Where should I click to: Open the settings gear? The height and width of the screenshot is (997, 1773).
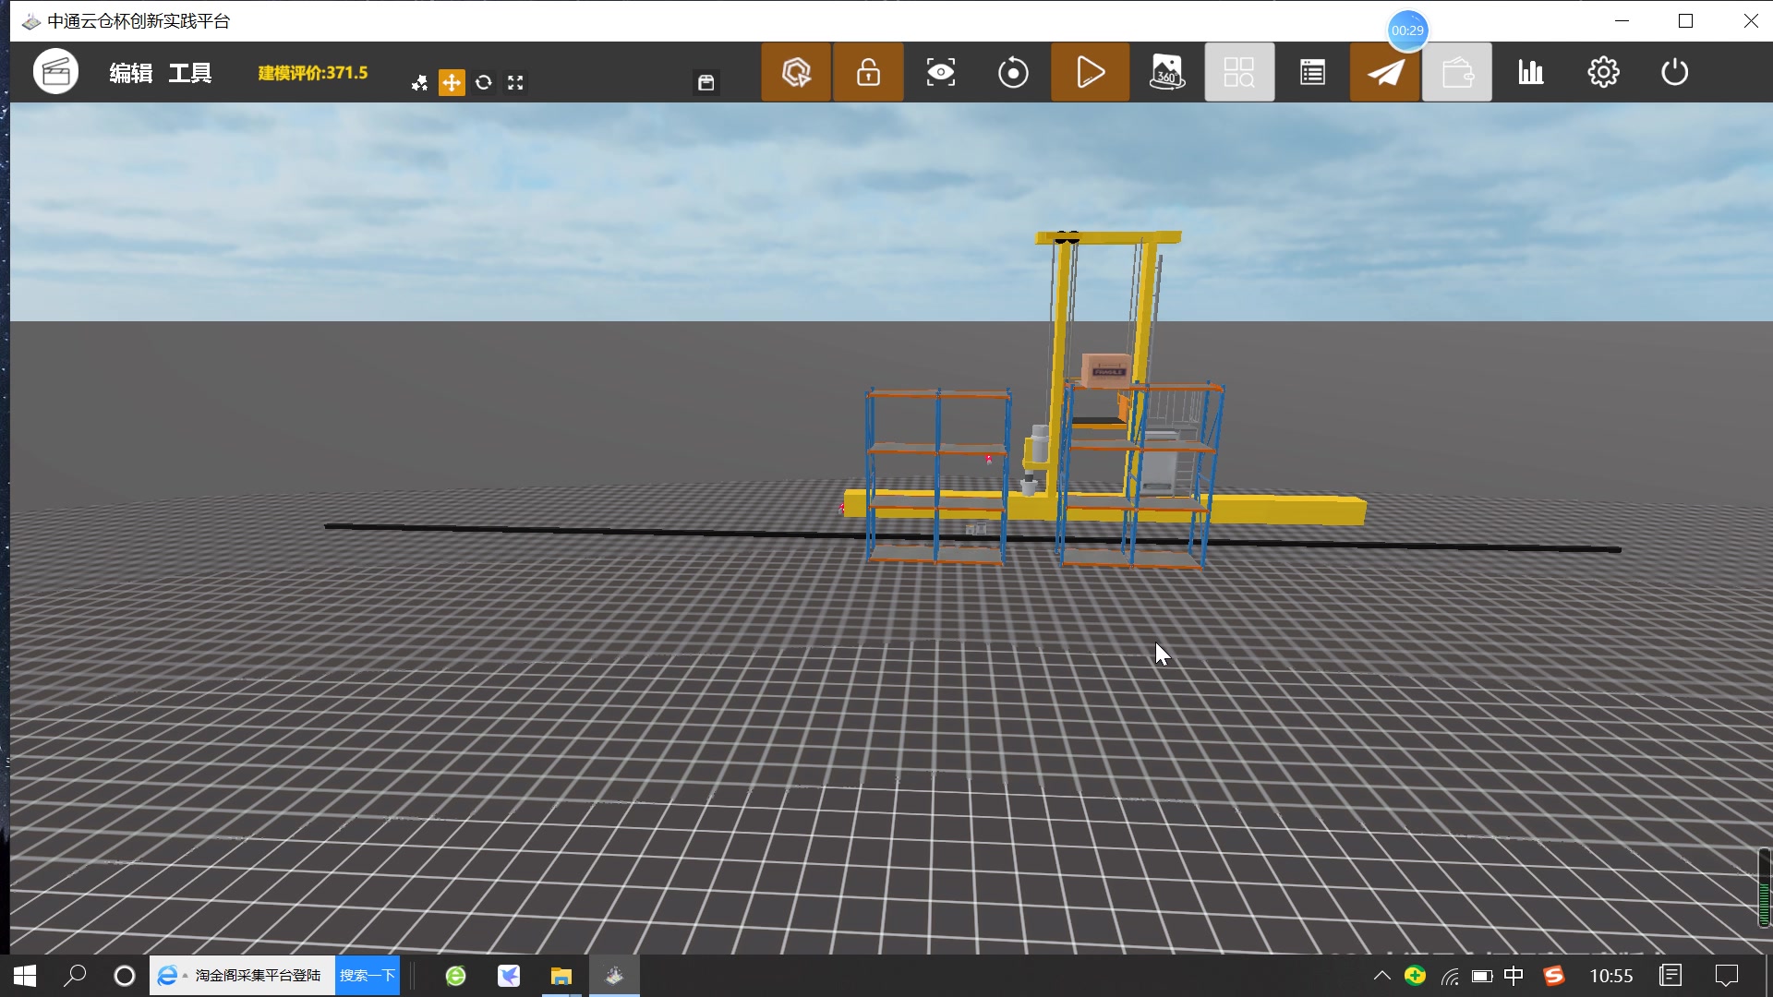pyautogui.click(x=1603, y=72)
